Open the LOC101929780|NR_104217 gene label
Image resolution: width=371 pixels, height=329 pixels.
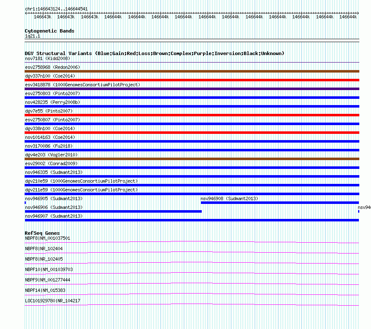(x=53, y=301)
